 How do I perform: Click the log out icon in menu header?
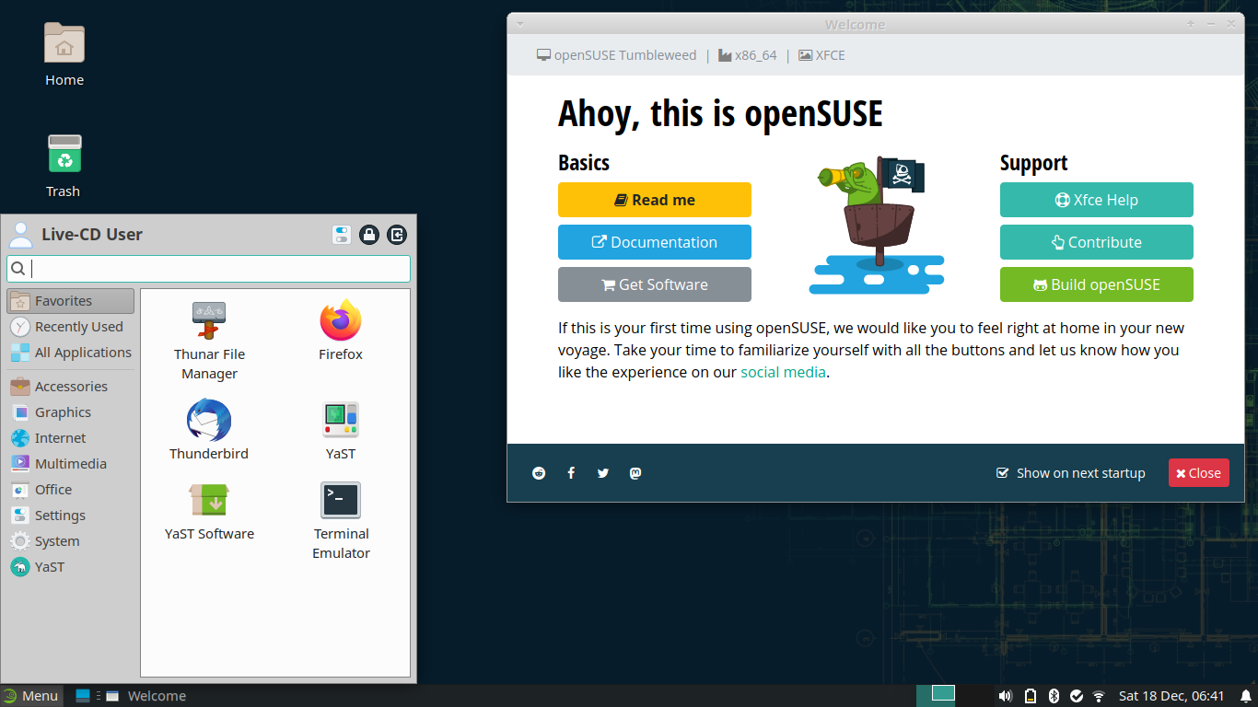pyautogui.click(x=397, y=235)
